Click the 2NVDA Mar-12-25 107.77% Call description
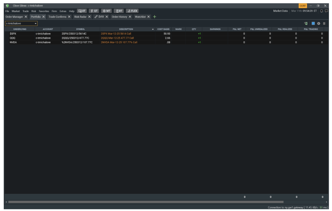 (119, 42)
